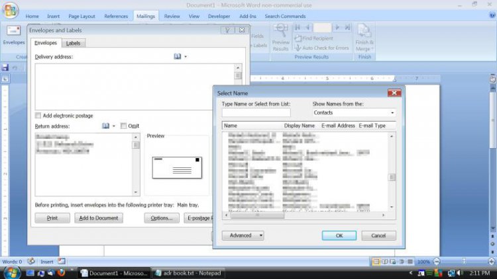Viewport: 497px width, 279px height.
Task: Click the help question mark in Envelopes dialog
Action: (x=227, y=30)
